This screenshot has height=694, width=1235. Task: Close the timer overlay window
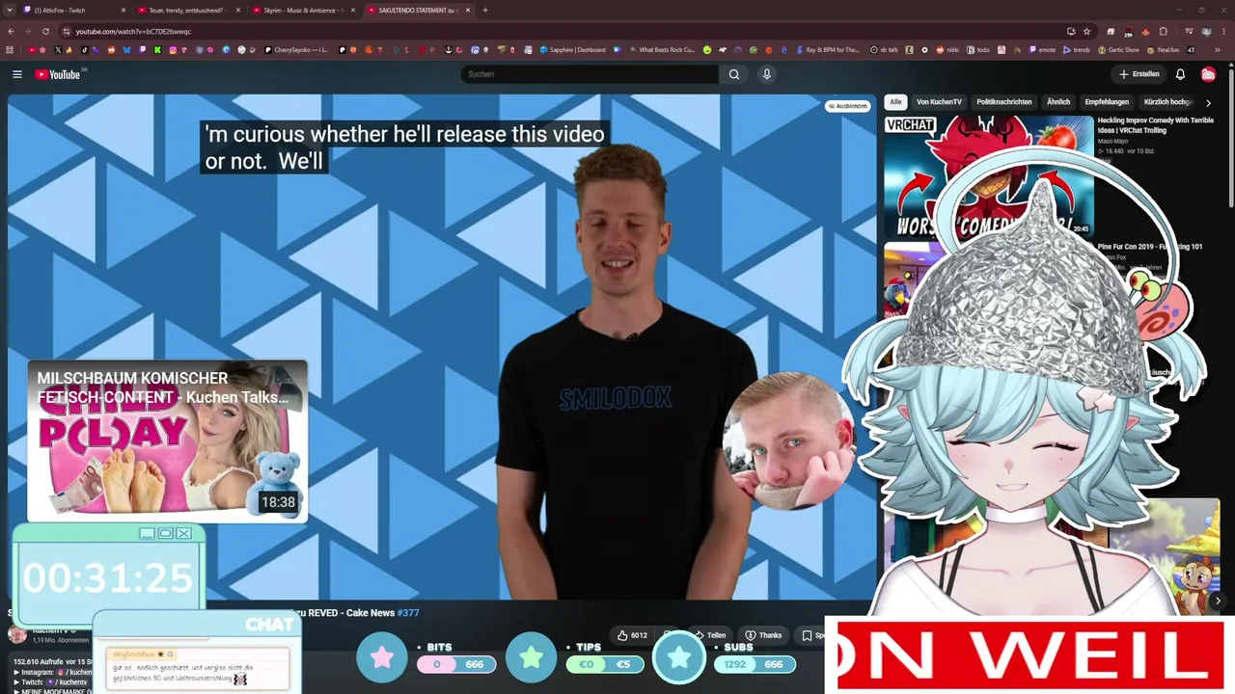(x=183, y=533)
